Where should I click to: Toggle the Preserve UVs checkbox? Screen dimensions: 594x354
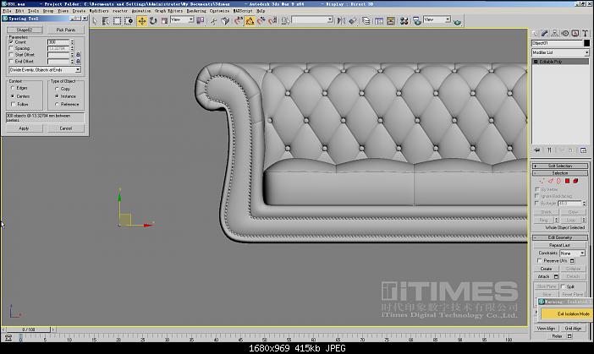click(x=540, y=260)
